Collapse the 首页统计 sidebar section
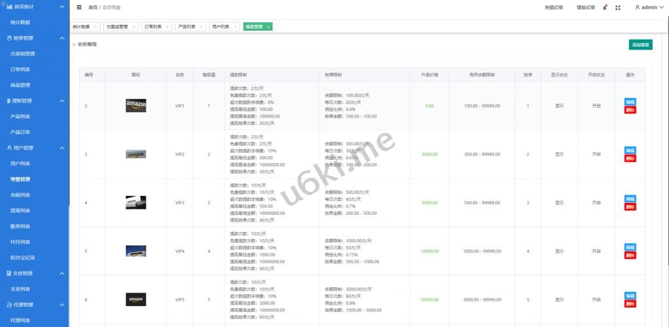669x327 pixels. coord(62,7)
